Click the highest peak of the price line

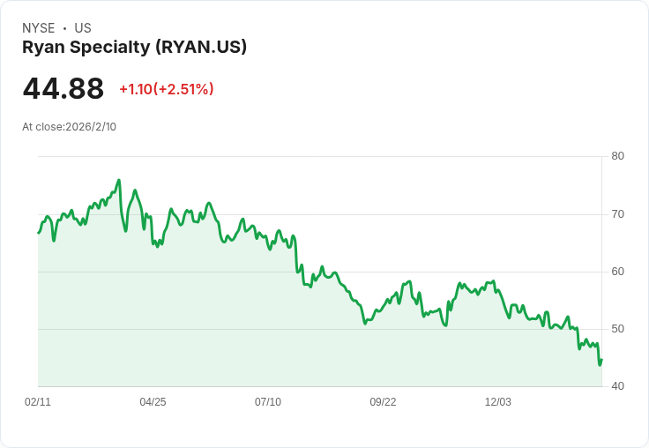119,180
